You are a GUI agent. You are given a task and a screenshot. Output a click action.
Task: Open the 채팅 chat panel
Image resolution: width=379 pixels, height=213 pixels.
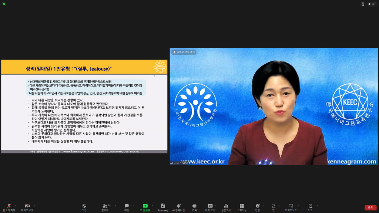127,207
